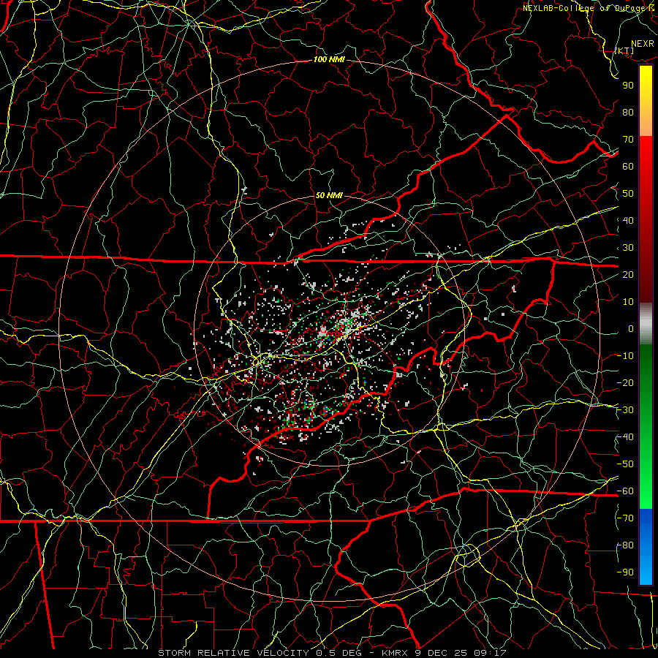
Task: Click the positive 90 label on velocity scale
Action: click(x=628, y=86)
